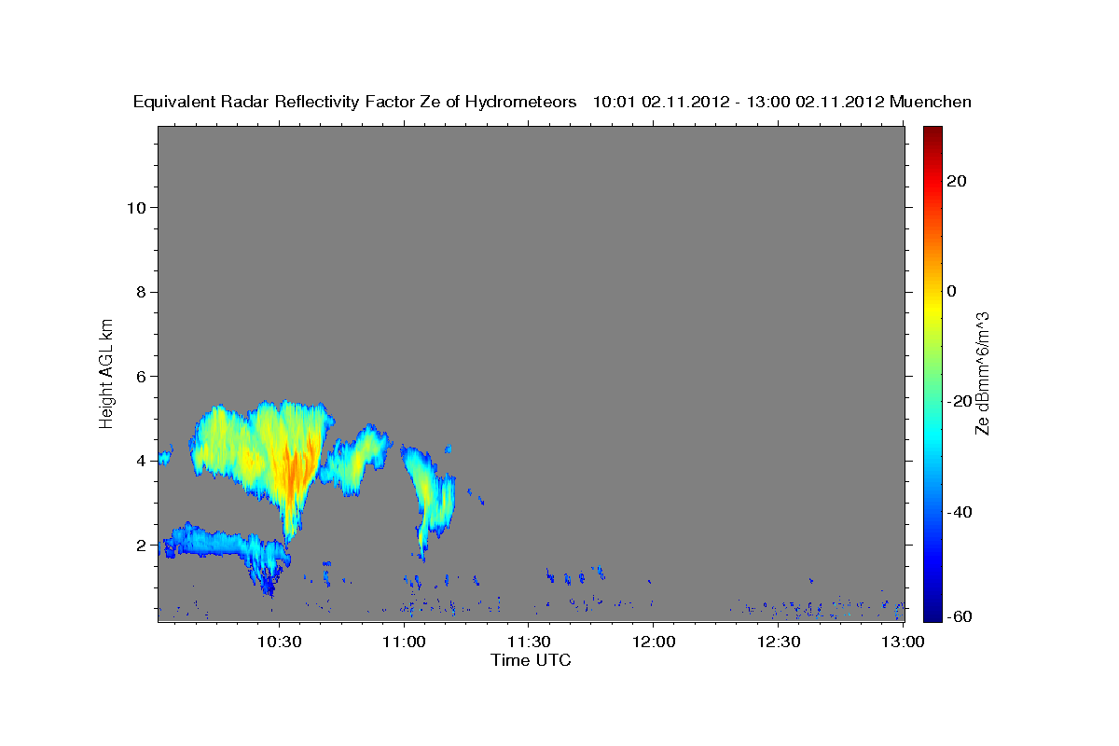Click the colorbar value -60
This screenshot has width=1119, height=746.
[960, 616]
